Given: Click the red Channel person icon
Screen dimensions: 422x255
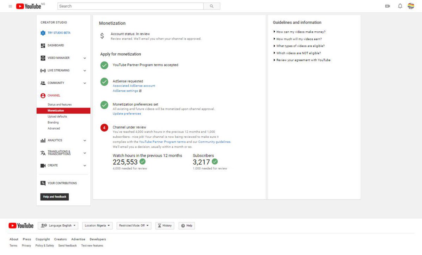Looking at the screenshot, I should pyautogui.click(x=43, y=95).
